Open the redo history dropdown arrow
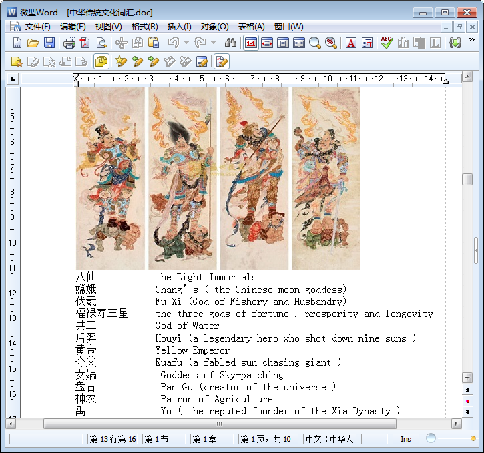Image resolution: width=484 pixels, height=453 pixels. [x=213, y=43]
